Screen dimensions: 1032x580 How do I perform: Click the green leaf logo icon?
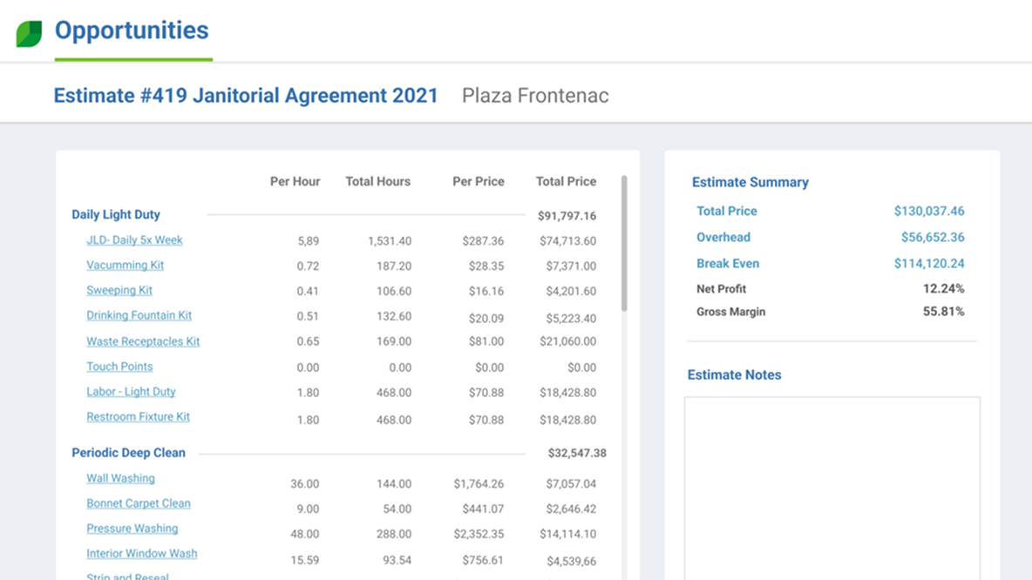click(x=29, y=34)
